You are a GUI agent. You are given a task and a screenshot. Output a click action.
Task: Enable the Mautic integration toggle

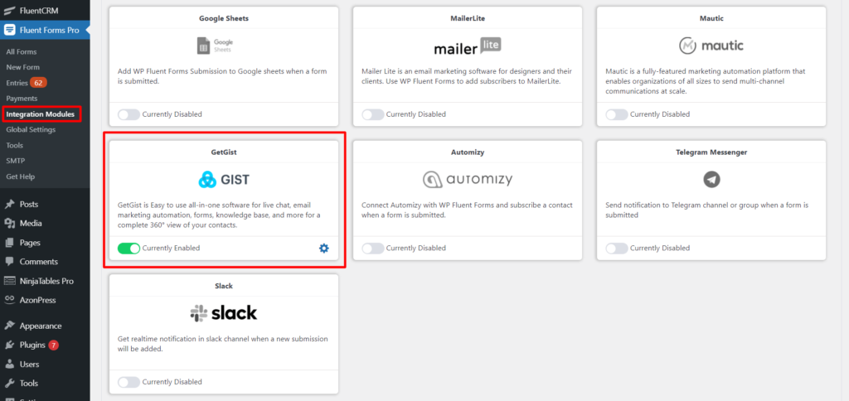pyautogui.click(x=617, y=114)
